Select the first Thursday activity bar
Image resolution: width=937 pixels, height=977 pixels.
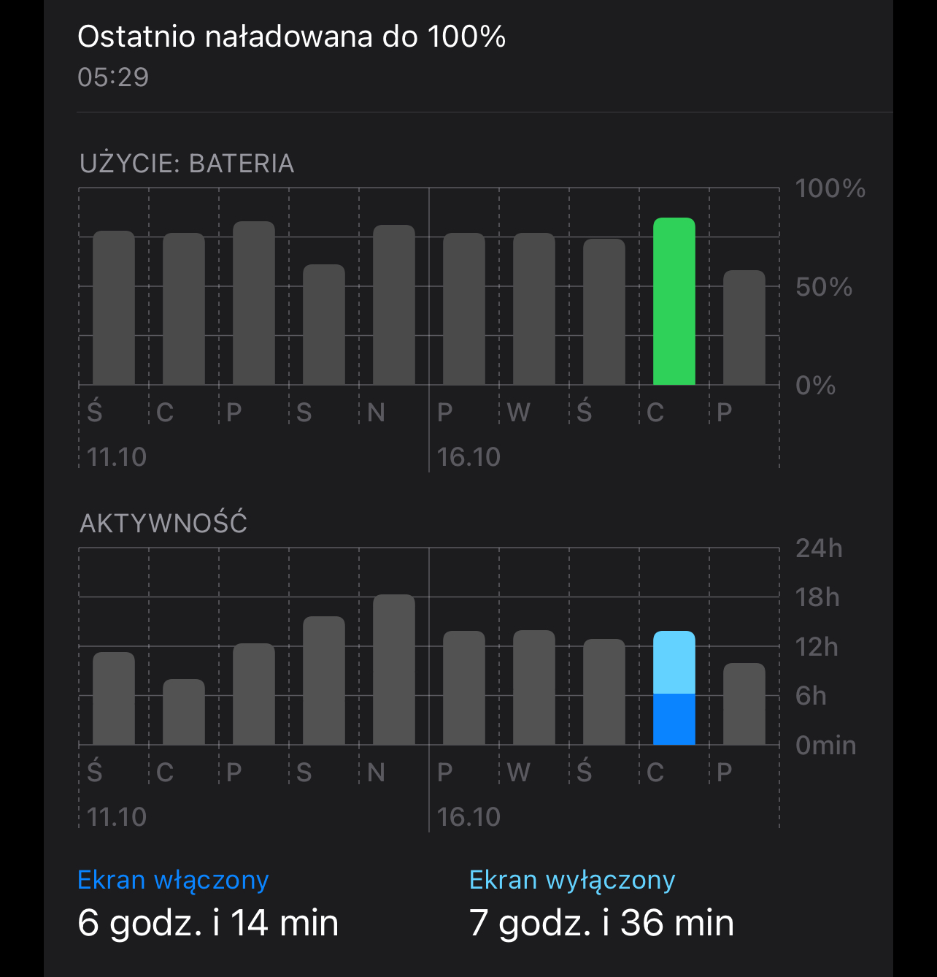pyautogui.click(x=184, y=712)
